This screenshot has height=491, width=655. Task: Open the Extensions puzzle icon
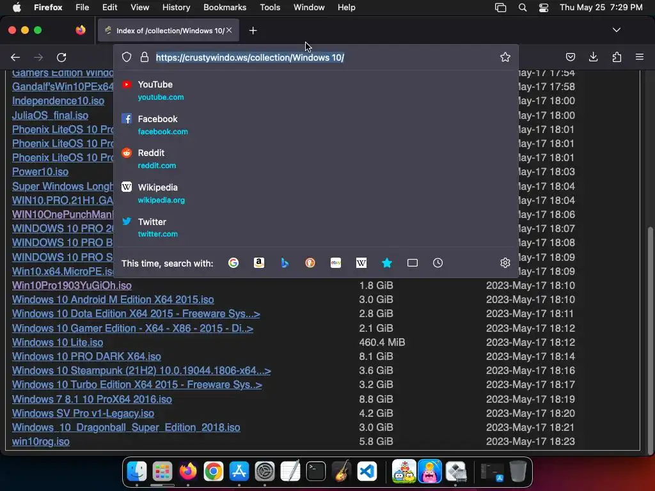pyautogui.click(x=617, y=57)
